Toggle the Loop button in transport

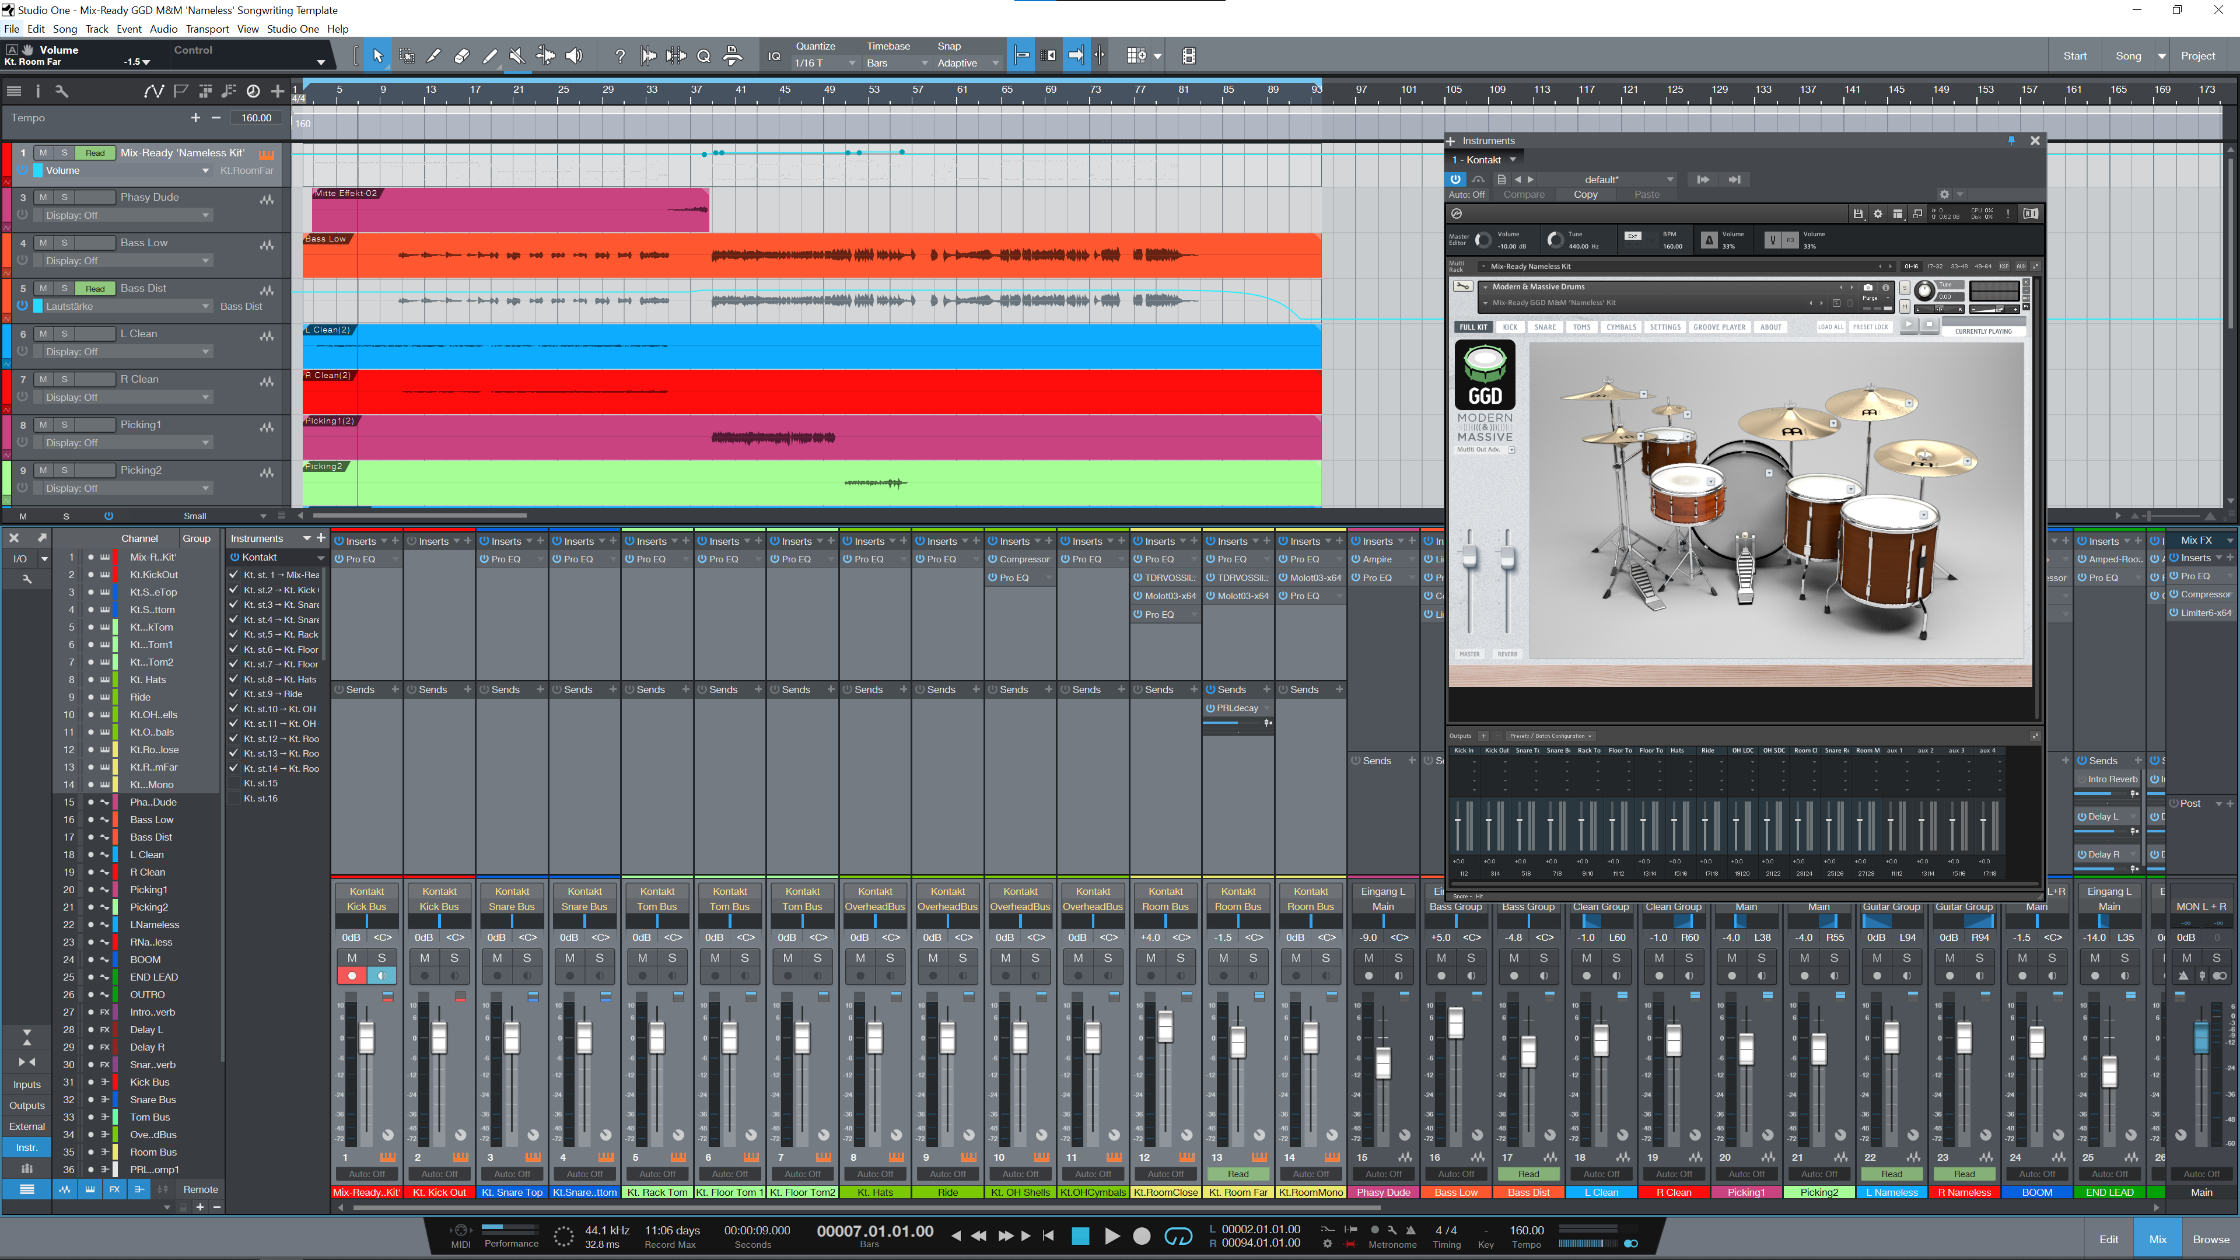[1178, 1235]
